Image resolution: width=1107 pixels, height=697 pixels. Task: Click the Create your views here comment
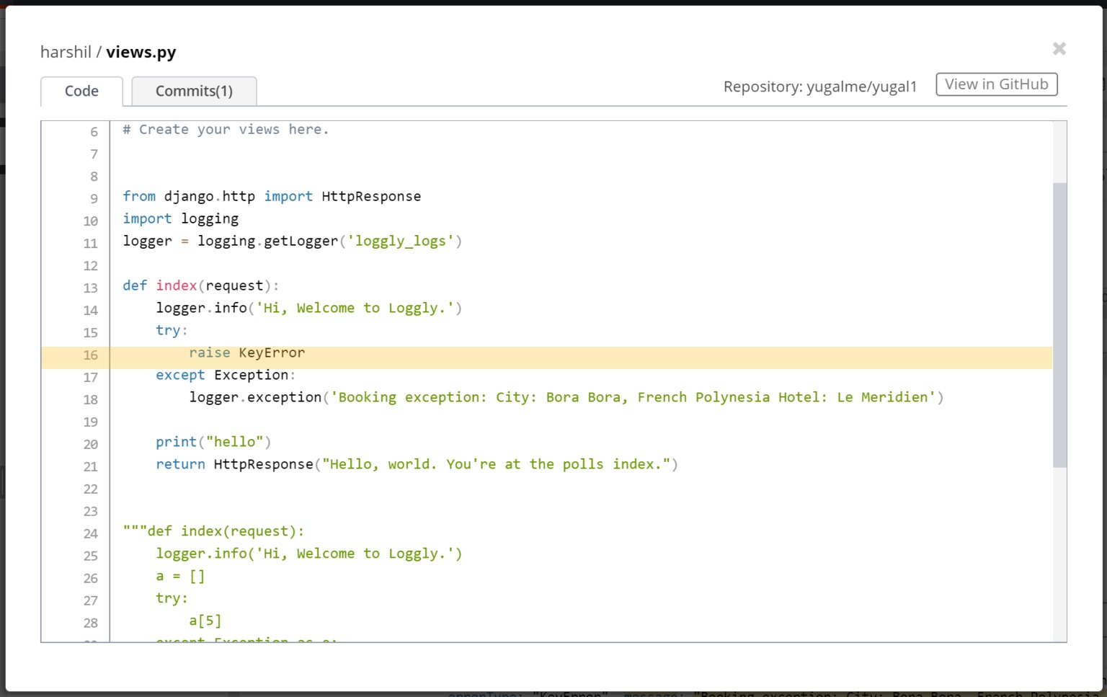pos(225,130)
